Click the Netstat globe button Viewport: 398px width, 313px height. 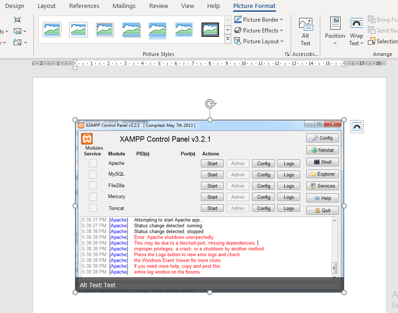(x=322, y=150)
